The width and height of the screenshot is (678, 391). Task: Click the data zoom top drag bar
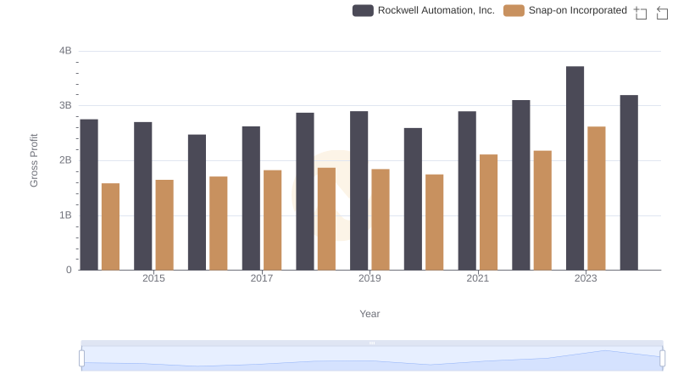372,343
